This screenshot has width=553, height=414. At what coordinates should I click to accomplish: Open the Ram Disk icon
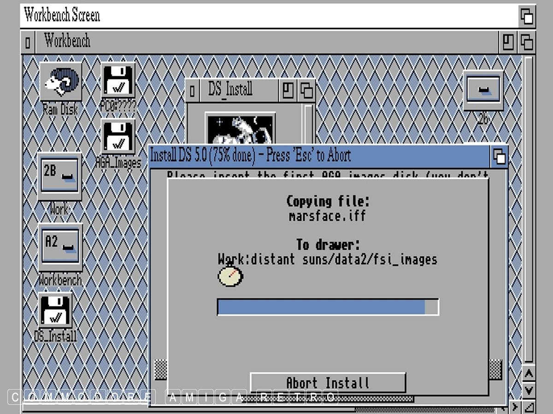click(x=60, y=81)
